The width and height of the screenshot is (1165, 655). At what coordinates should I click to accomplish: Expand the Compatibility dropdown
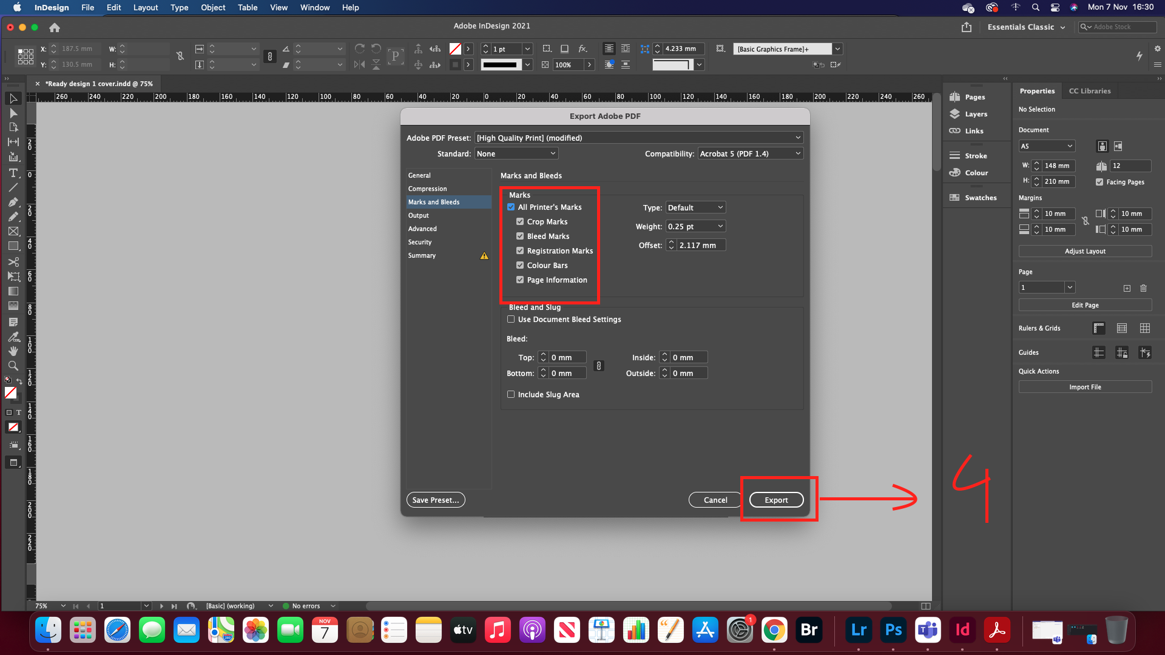click(x=750, y=154)
